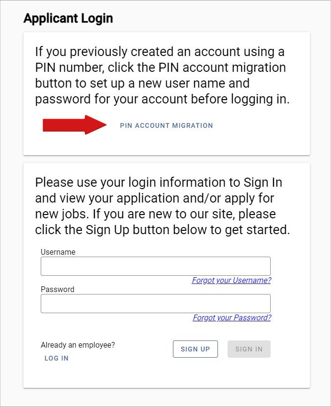Click the Applicant Login heading
The height and width of the screenshot is (407, 331).
(68, 19)
